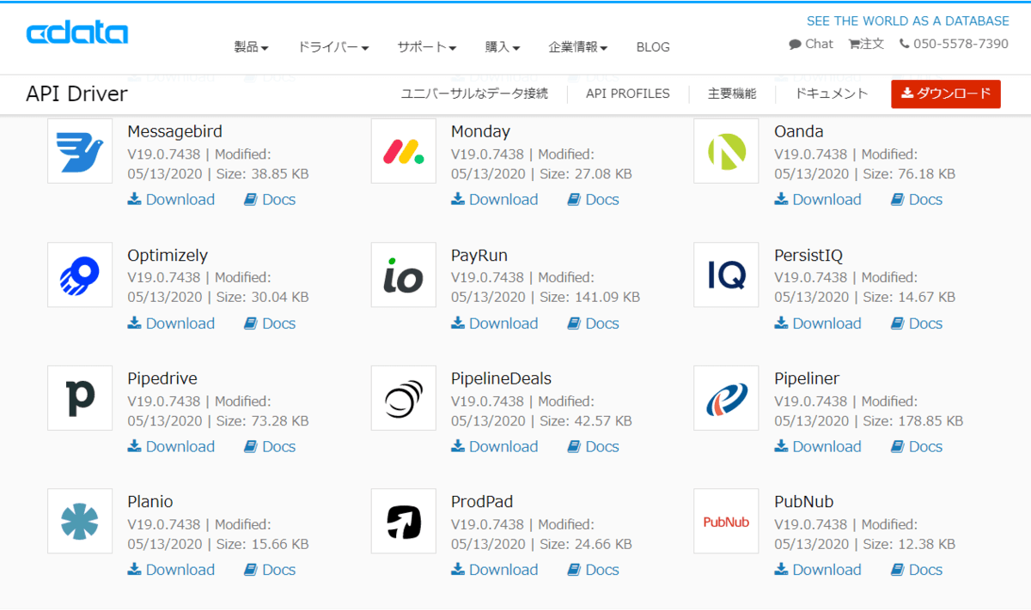The image size is (1031, 610).
Task: Open Docs for Pipeliner
Action: (917, 447)
